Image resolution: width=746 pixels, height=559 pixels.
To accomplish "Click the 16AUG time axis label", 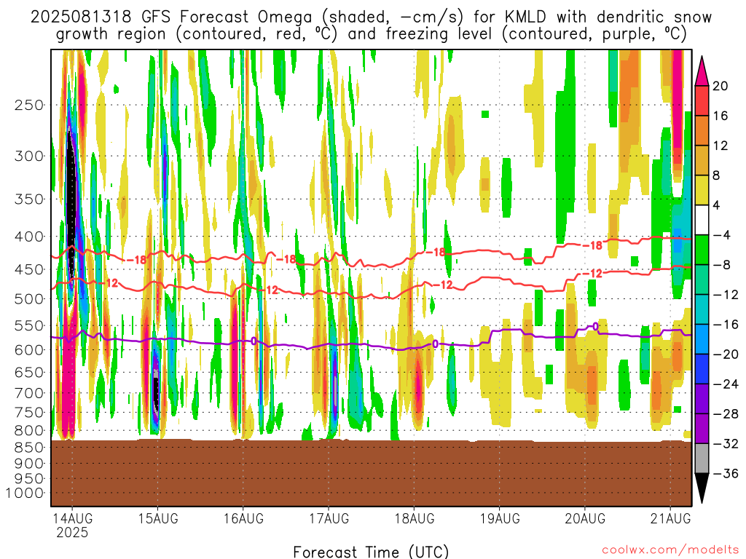I will [x=243, y=518].
